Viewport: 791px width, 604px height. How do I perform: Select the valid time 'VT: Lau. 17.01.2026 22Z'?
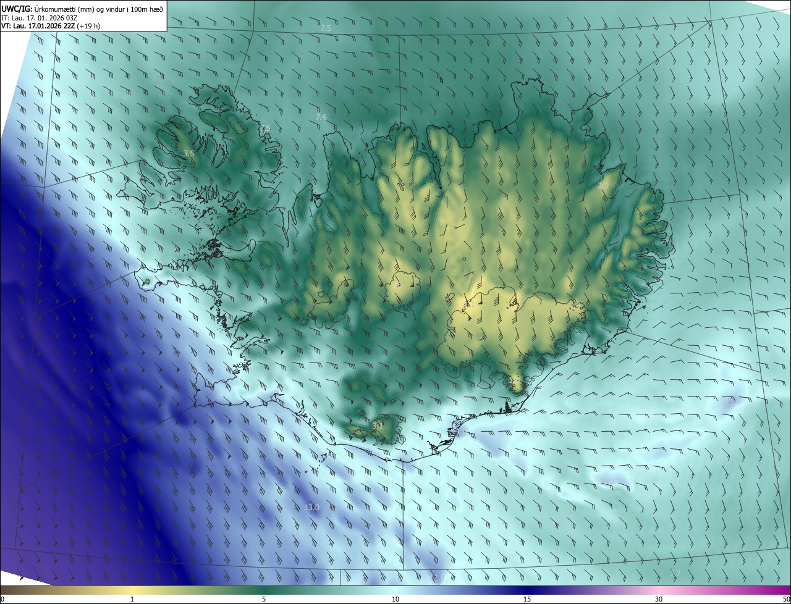click(38, 26)
